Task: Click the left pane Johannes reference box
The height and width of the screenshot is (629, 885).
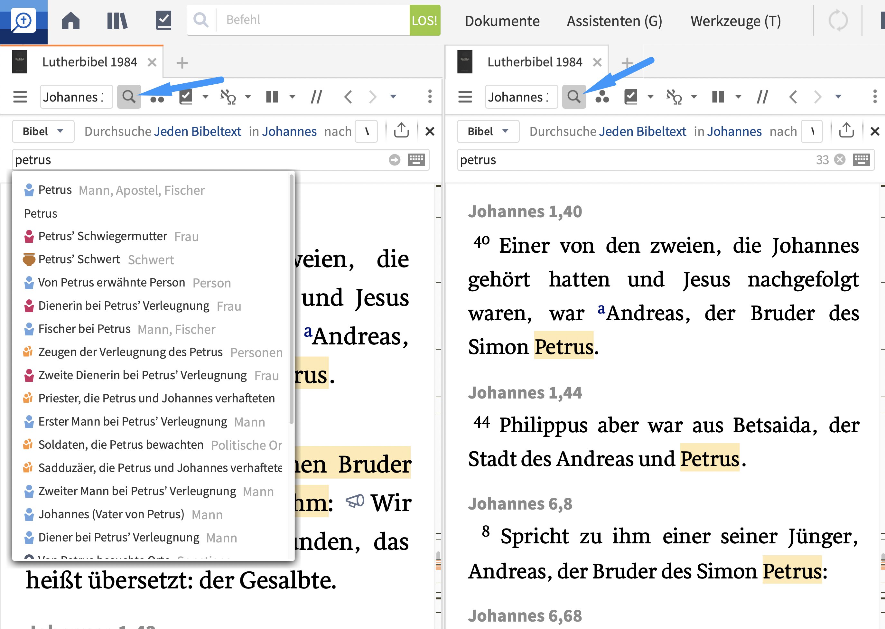Action: coord(76,97)
